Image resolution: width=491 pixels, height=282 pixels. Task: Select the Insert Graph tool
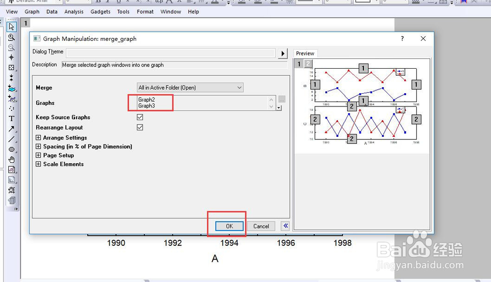click(x=12, y=180)
